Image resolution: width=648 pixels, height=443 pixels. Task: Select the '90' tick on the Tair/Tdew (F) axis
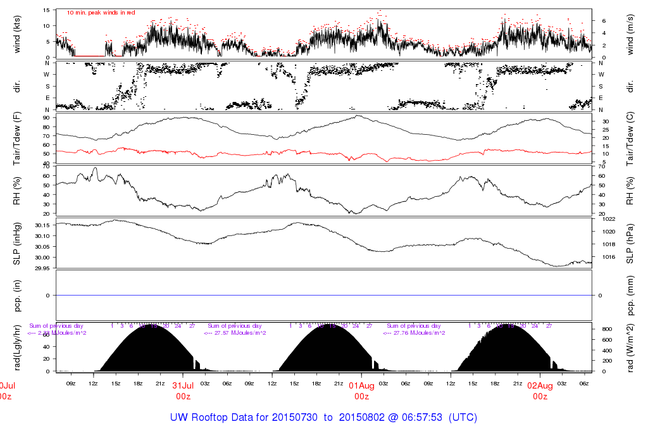[x=46, y=118]
